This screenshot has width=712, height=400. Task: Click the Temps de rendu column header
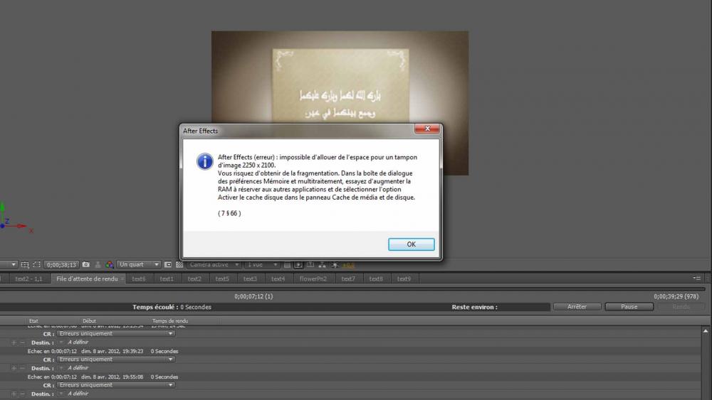point(170,320)
